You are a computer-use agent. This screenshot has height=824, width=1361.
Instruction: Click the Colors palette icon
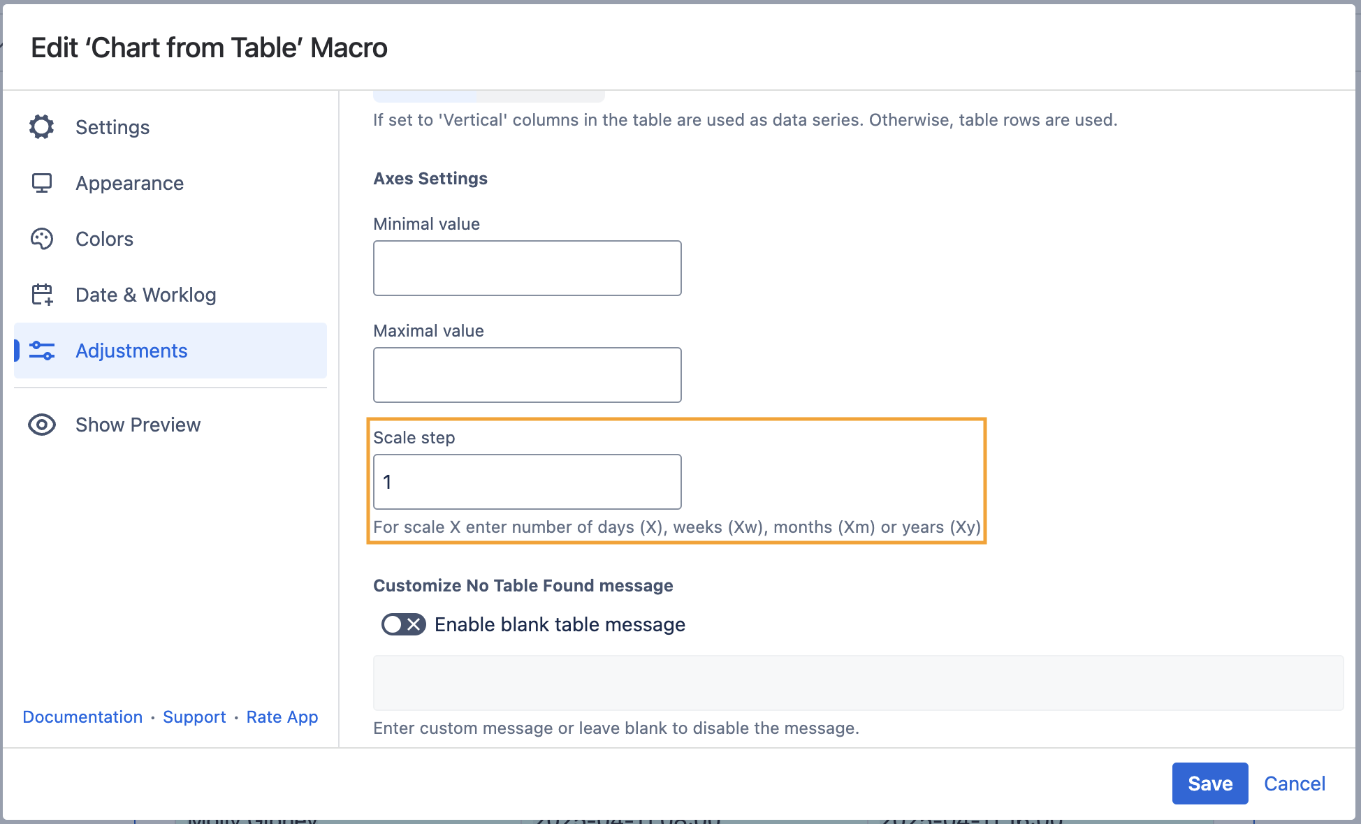(x=42, y=239)
